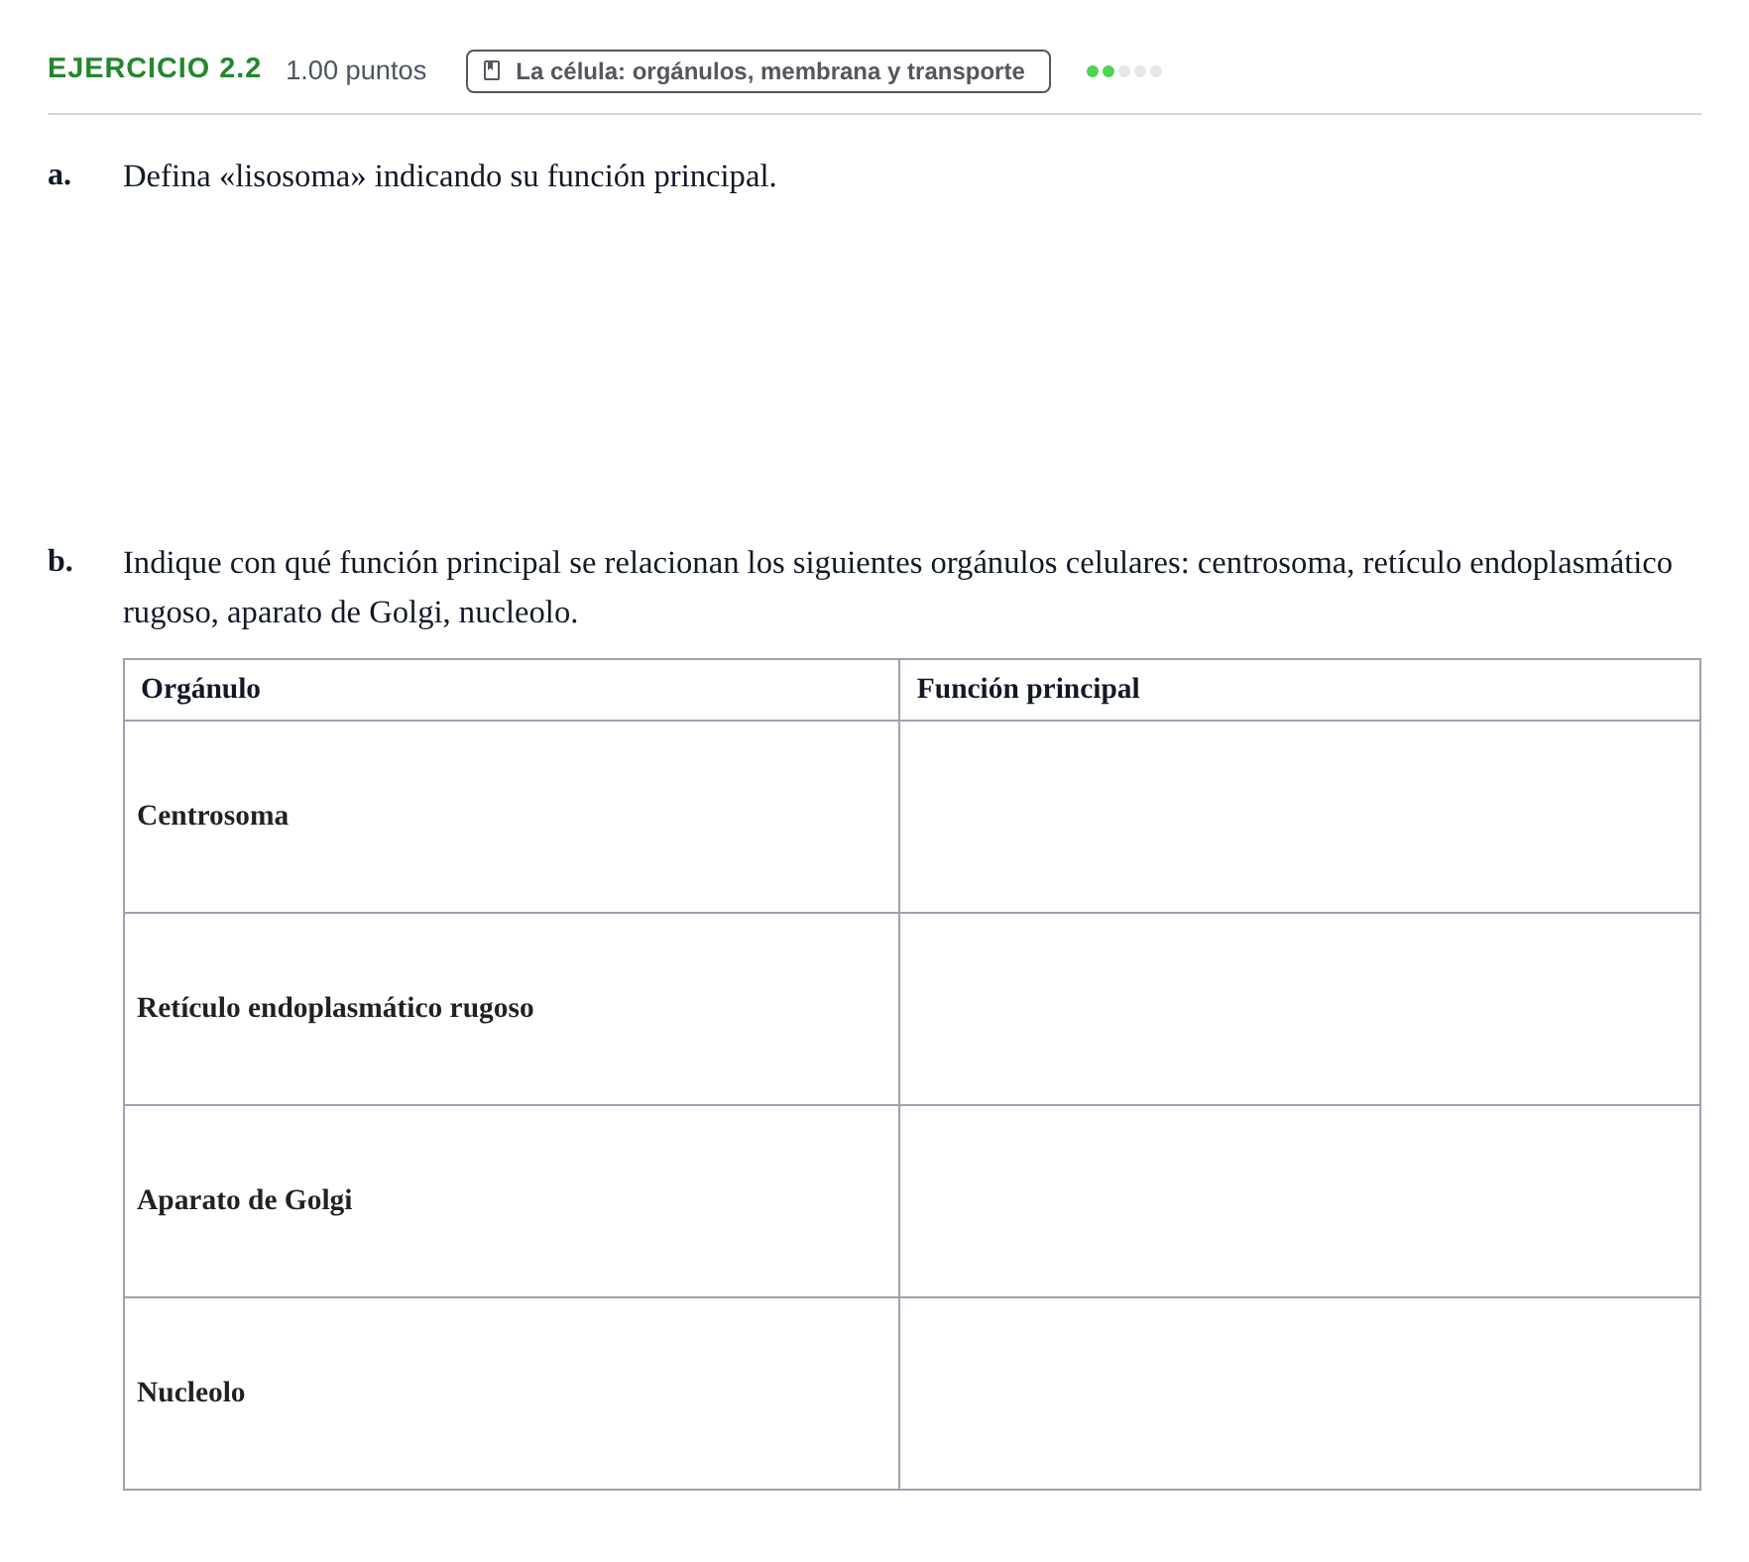Select the 'EJERCICIO 2.2' heading
Viewport: 1749px width, 1562px height.
click(155, 68)
